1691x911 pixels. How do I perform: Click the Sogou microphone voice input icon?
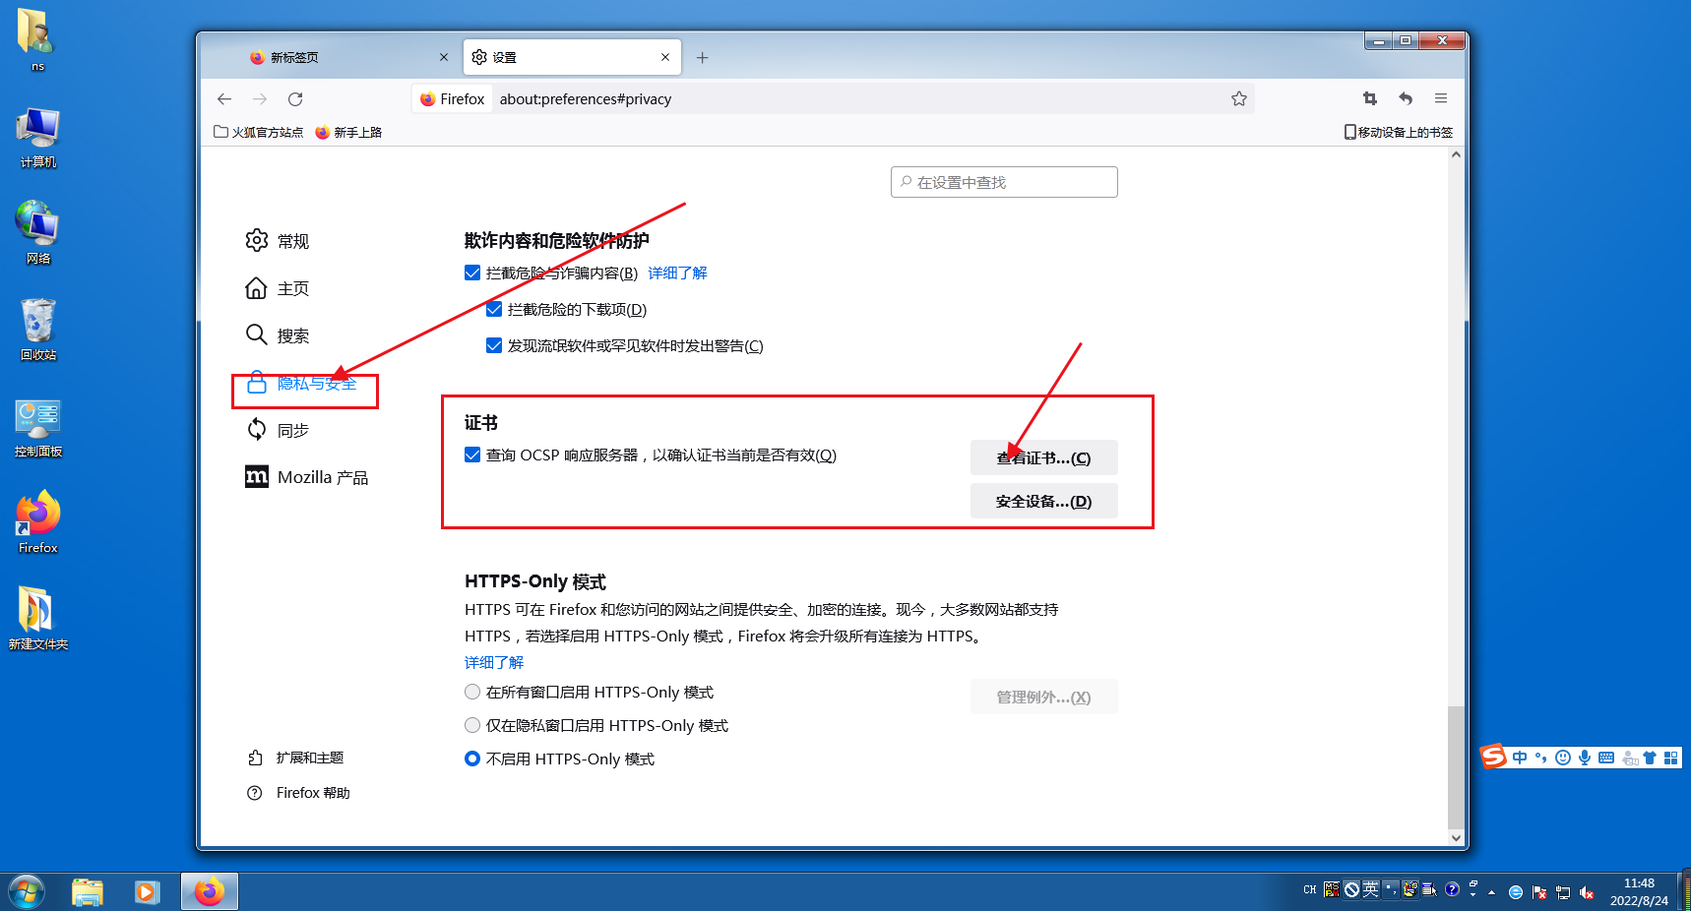(x=1584, y=758)
